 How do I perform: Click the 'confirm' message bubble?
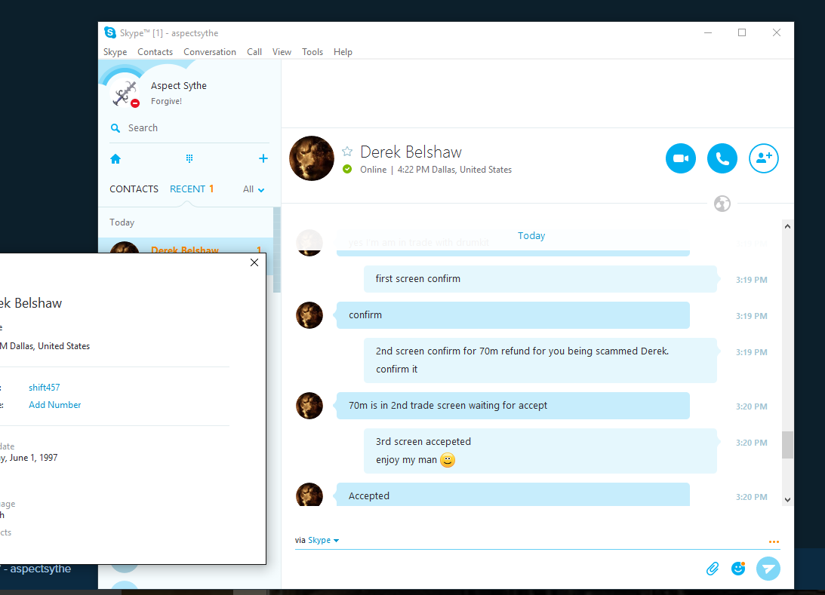[x=513, y=315]
